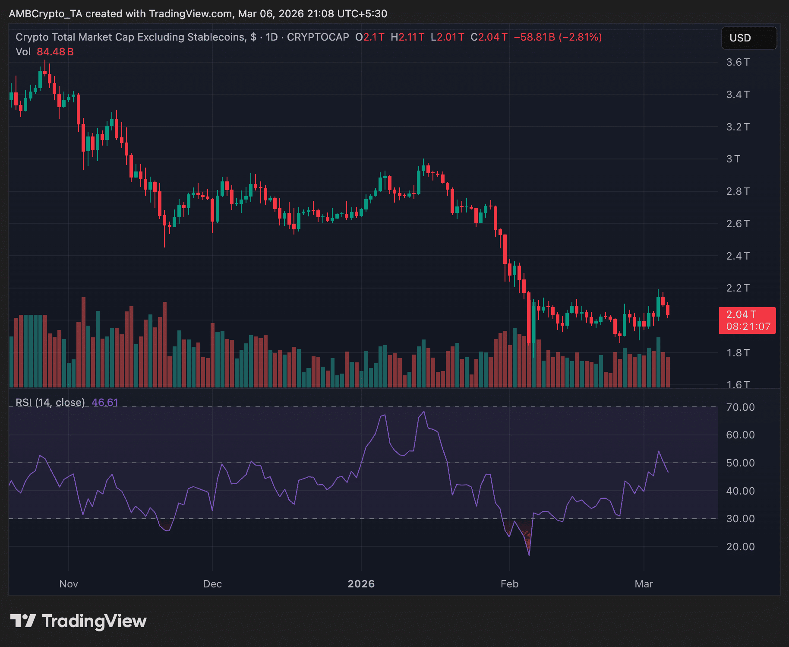
Task: Open the USD currency selector
Action: click(749, 38)
